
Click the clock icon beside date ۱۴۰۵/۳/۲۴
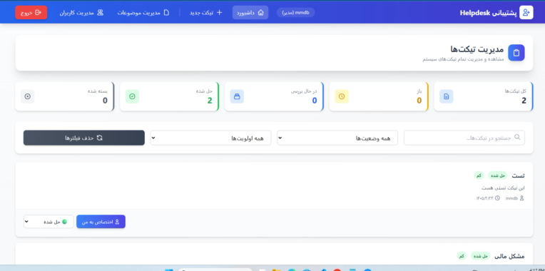[x=497, y=198]
